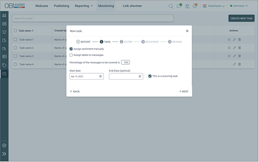Open the news list sidebar icon
Viewport: 259px width, 162px height.
tap(4, 24)
